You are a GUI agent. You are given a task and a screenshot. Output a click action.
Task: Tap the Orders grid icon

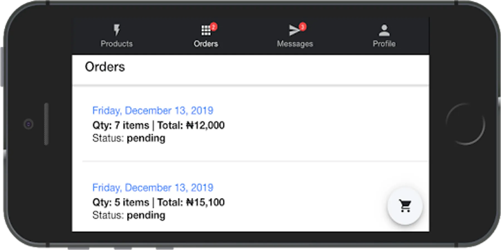pyautogui.click(x=206, y=31)
